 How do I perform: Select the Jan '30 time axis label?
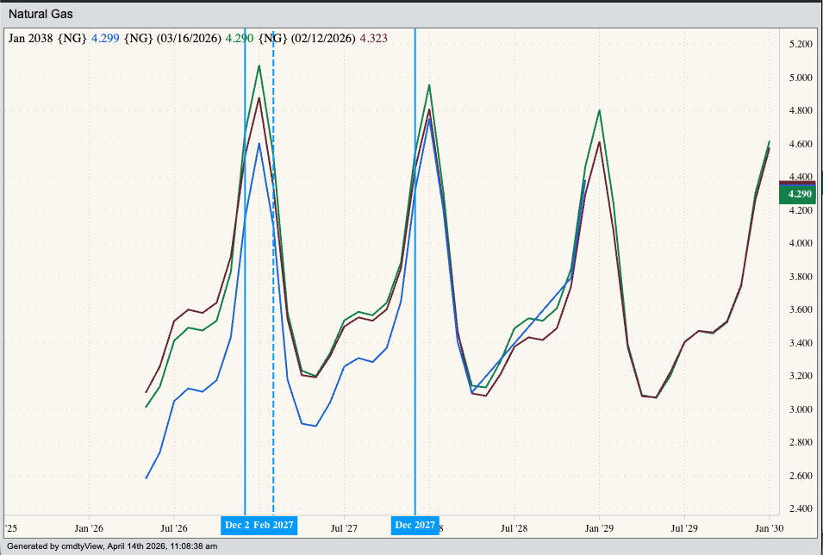pos(769,527)
